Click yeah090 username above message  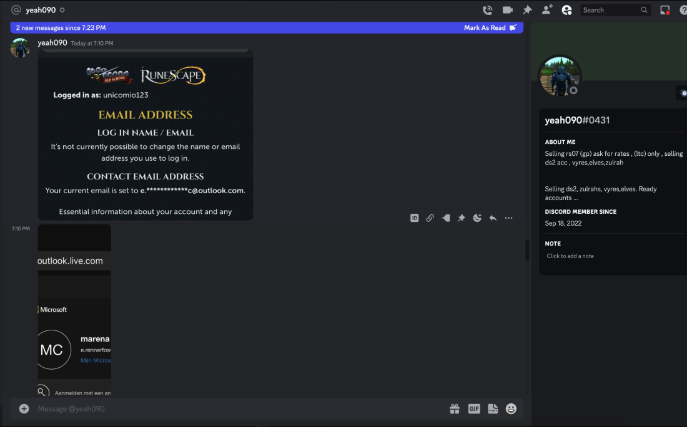[x=52, y=43]
